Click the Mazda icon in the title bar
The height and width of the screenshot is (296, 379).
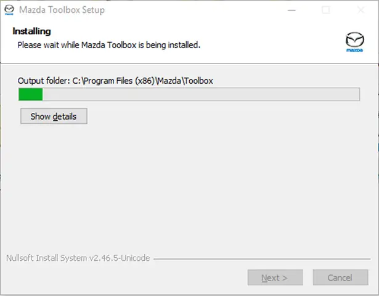[9, 10]
